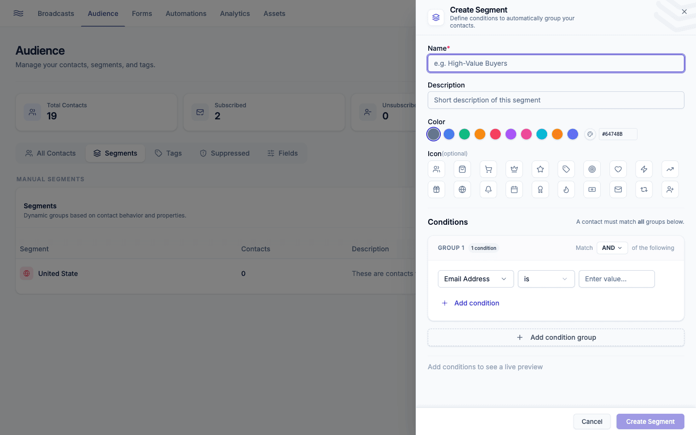Pick the purple color swatch
The image size is (696, 435).
(511, 134)
